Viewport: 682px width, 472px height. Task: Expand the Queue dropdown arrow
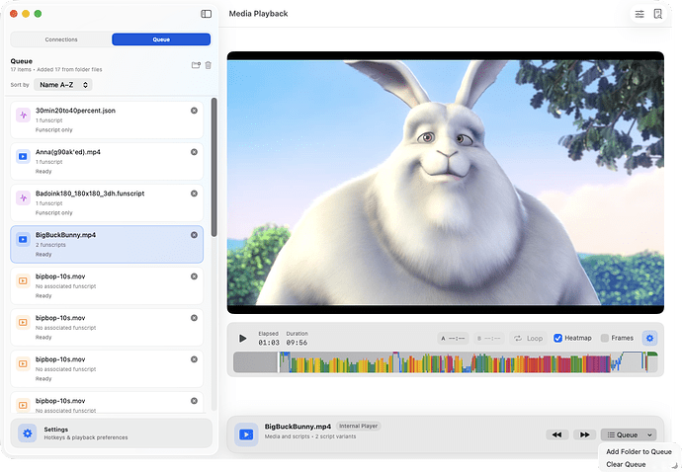pyautogui.click(x=649, y=435)
